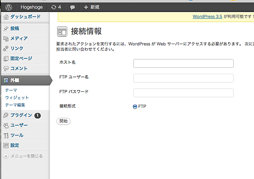Click the ホスト名 hostname input field
Screen dimensions: 254x179
183,63
